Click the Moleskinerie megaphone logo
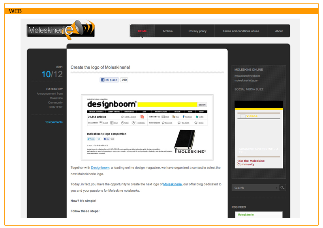This screenshot has height=228, width=323. [x=61, y=29]
